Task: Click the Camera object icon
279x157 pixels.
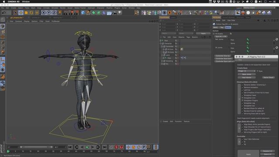Action: tap(114, 13)
